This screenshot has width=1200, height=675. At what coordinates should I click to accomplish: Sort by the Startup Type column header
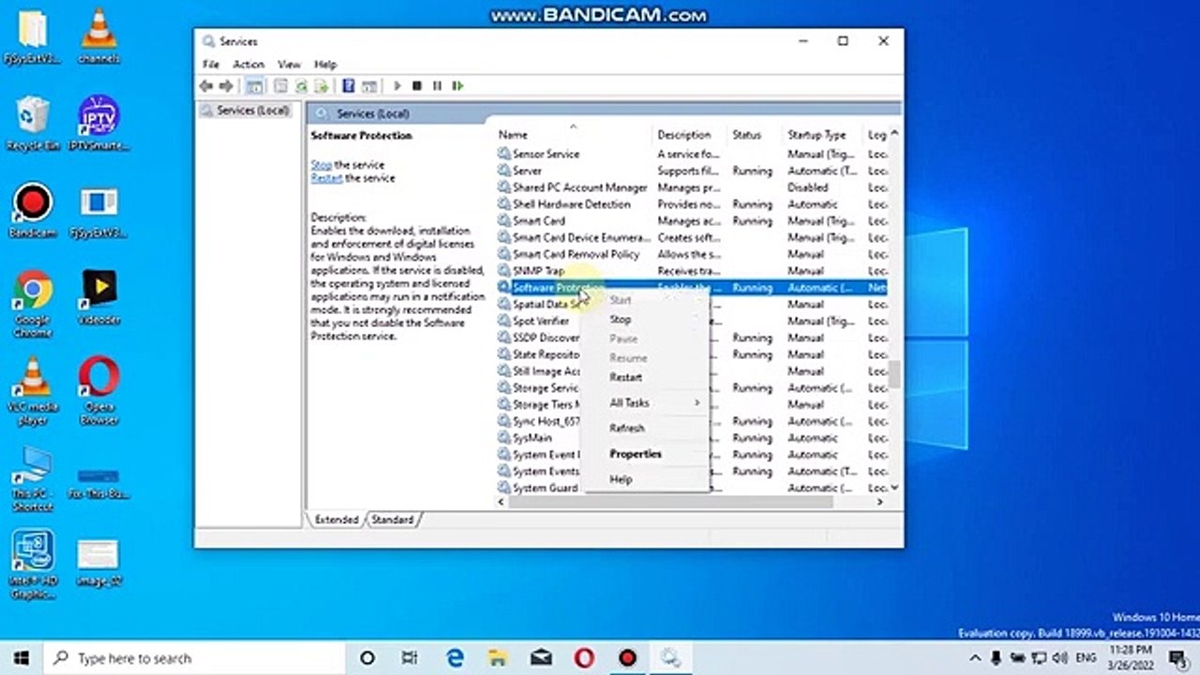pos(823,135)
